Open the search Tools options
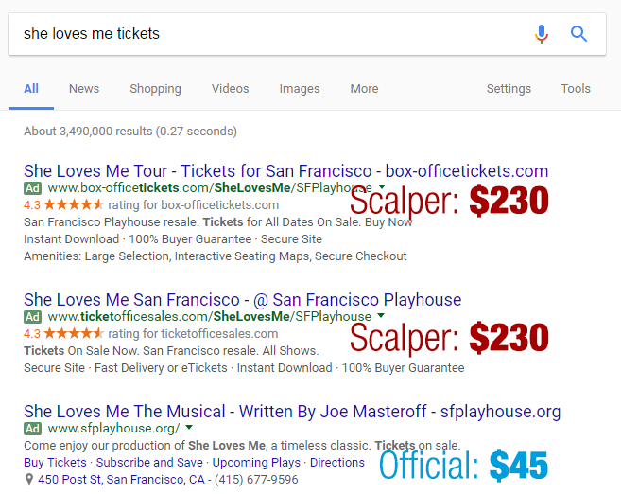621x494 pixels. click(x=576, y=89)
